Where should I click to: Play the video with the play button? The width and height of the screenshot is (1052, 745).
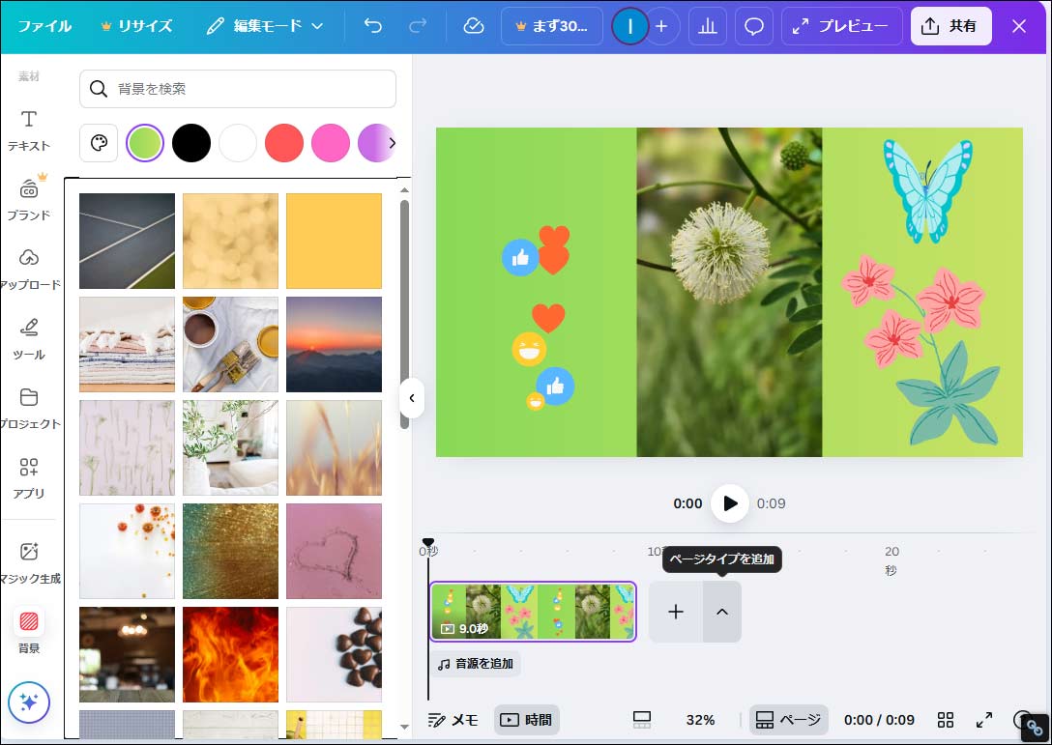(x=730, y=502)
